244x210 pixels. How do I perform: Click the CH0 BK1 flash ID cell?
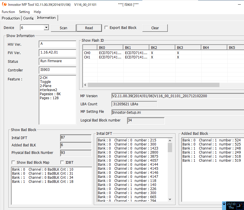136,53
